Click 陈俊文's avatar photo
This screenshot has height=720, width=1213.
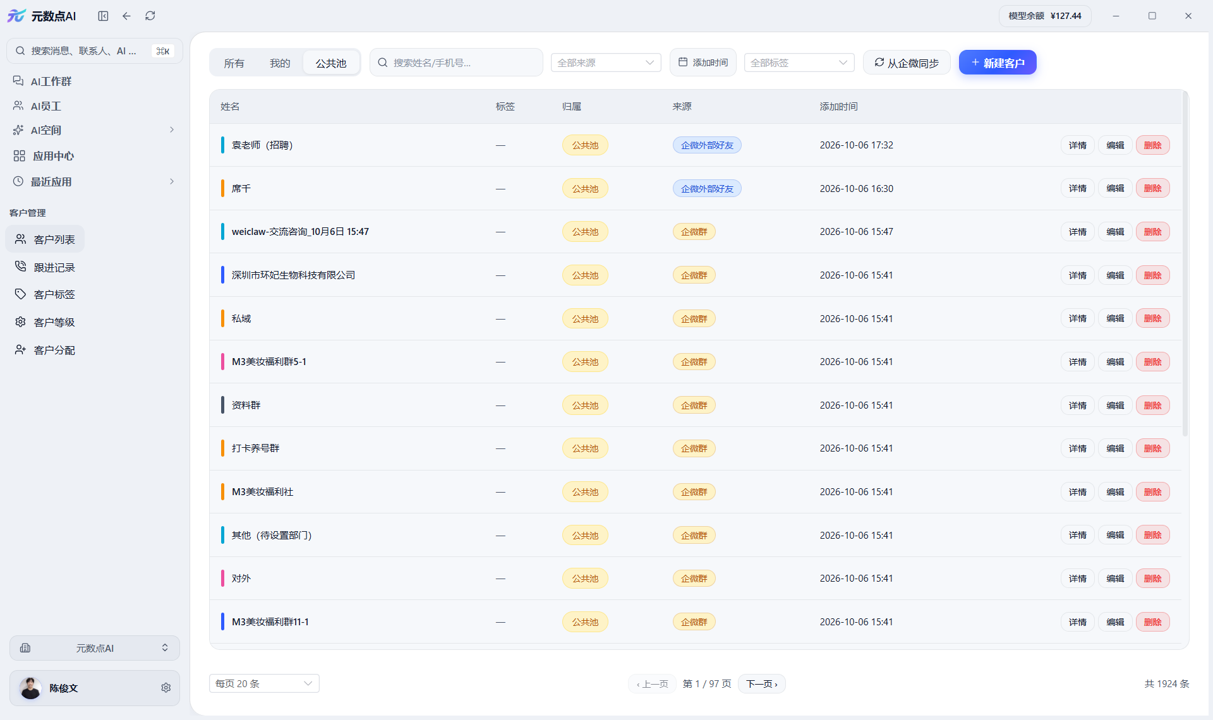coord(30,688)
